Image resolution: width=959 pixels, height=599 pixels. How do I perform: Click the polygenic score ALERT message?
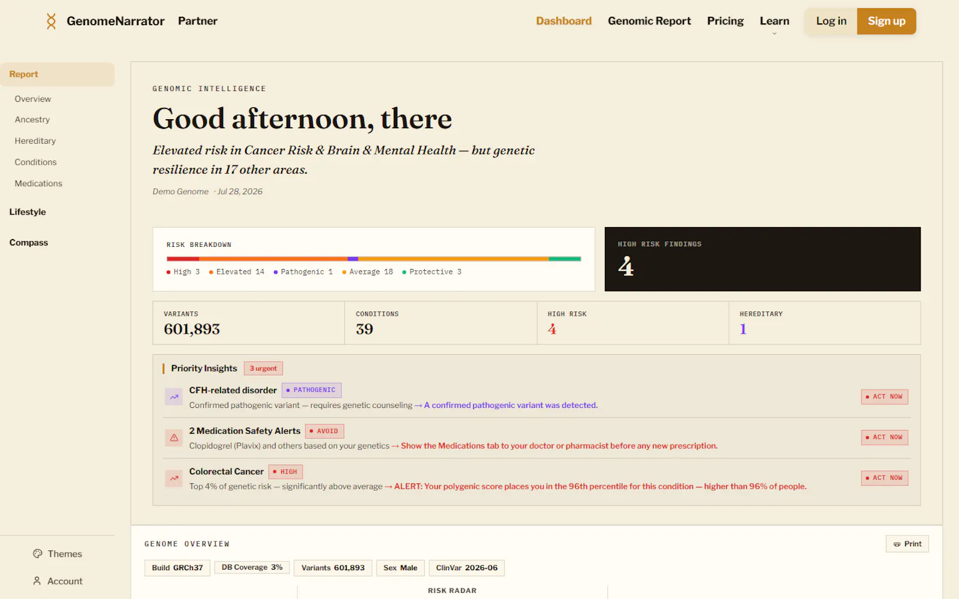click(x=600, y=486)
